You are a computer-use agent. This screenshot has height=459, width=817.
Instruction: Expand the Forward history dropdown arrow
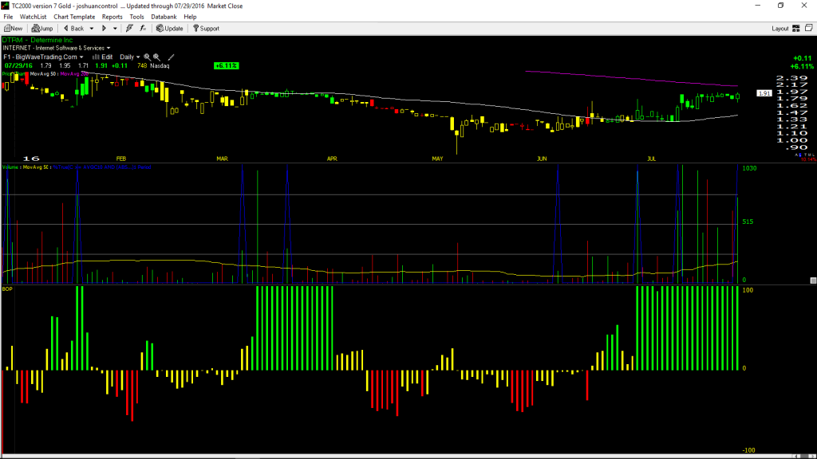coord(115,29)
